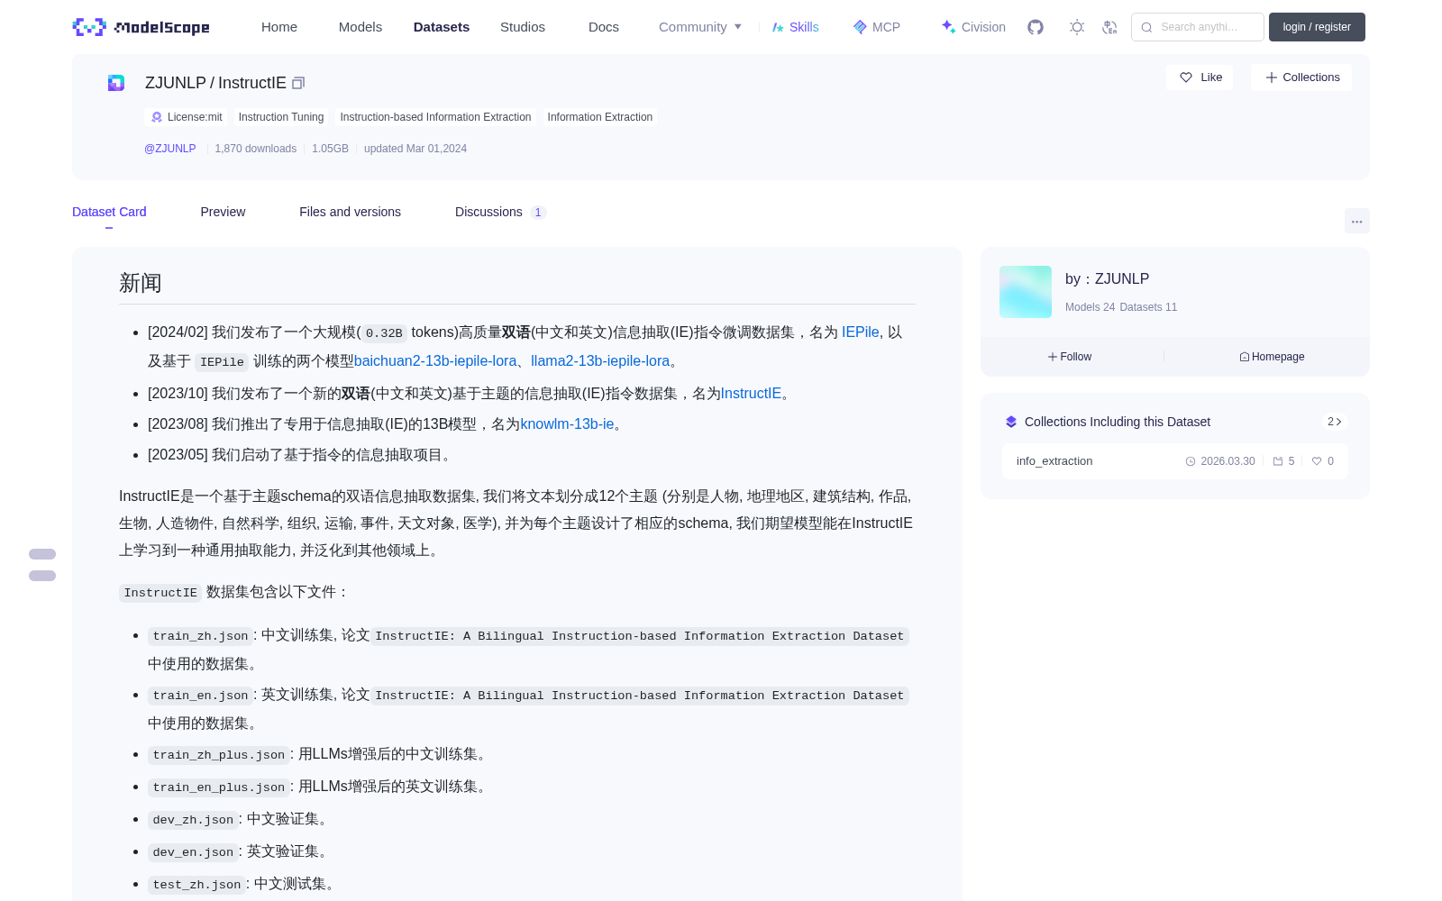Screen dimensions: 1442x901
Task: Expand collections including this dataset arrow
Action: (1335, 422)
